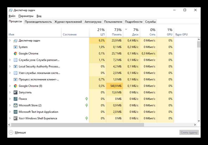Click the Local Security Authority Process icon

point(15,67)
